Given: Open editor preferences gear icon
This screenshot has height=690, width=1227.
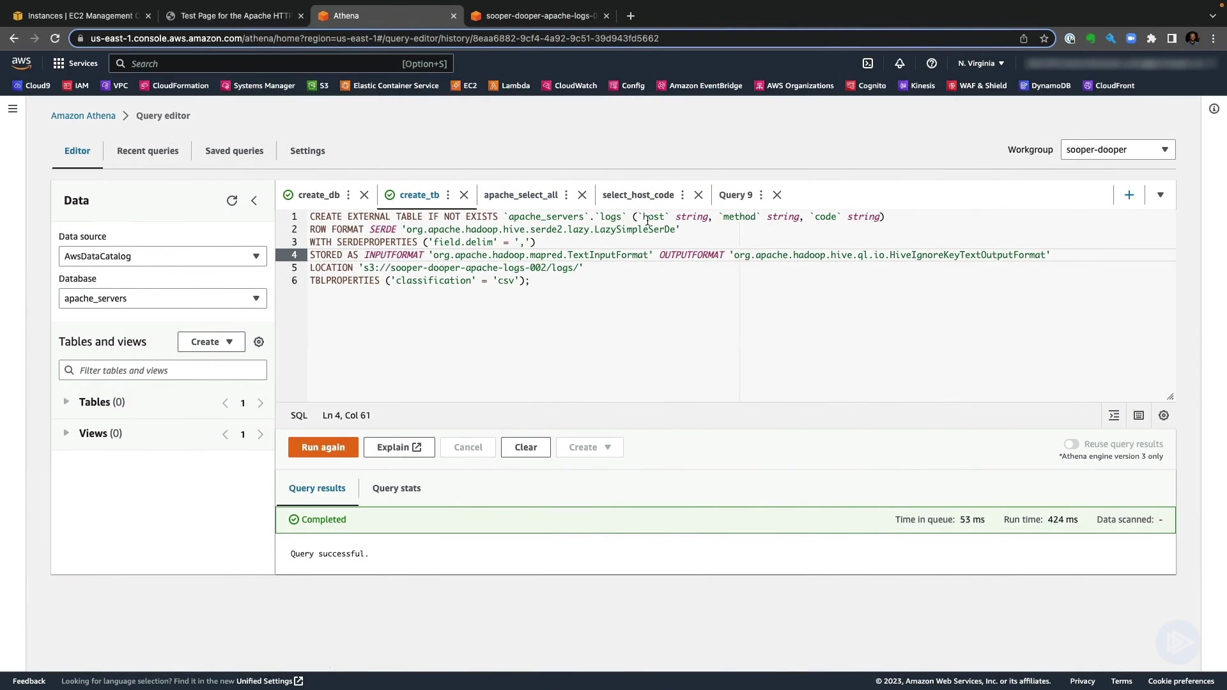Looking at the screenshot, I should click(1164, 415).
